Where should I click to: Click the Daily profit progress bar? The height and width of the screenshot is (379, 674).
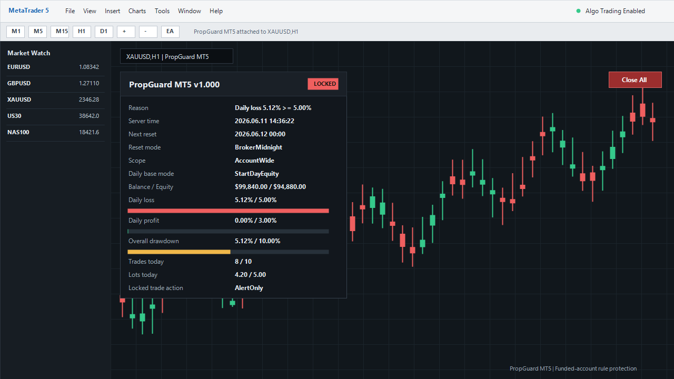(x=229, y=232)
